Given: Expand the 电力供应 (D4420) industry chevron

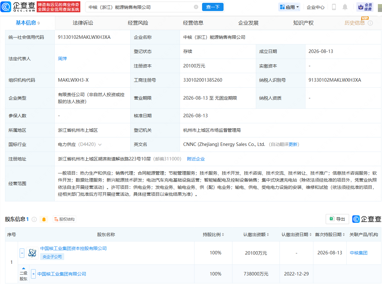Looking at the screenshot, I should pos(100,144).
